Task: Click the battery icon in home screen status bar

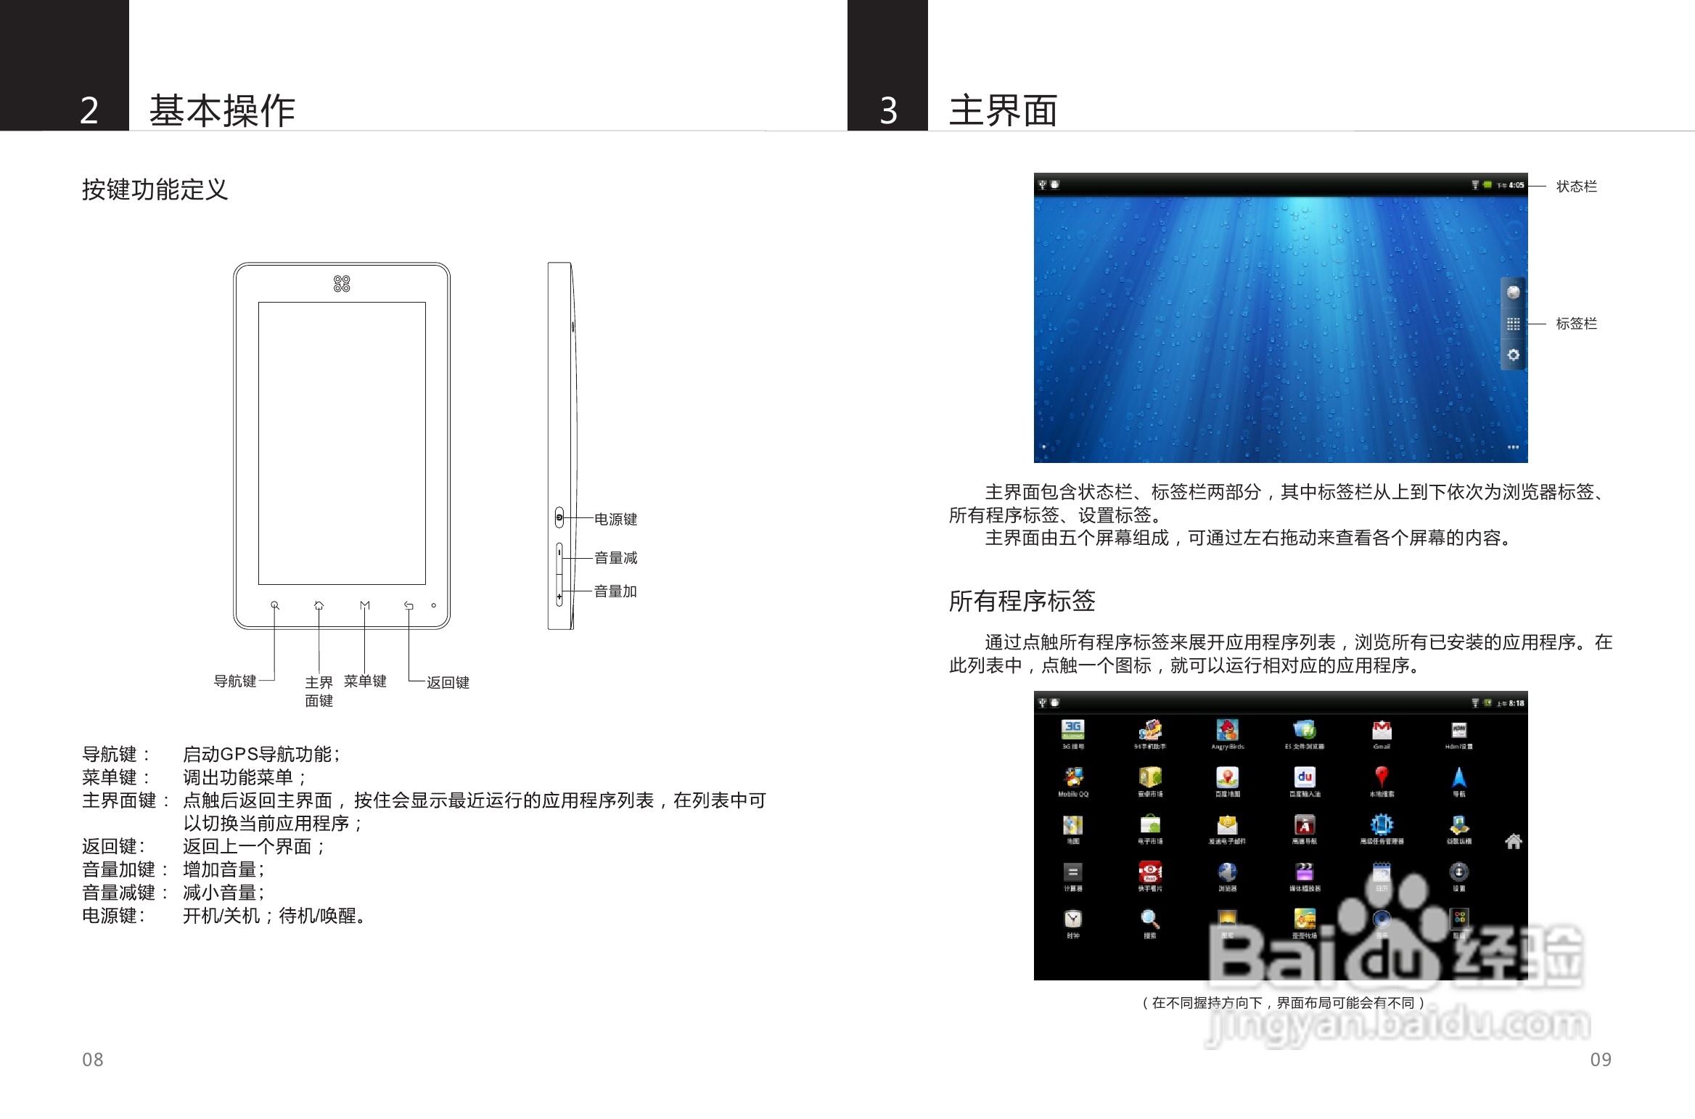Action: [1487, 185]
